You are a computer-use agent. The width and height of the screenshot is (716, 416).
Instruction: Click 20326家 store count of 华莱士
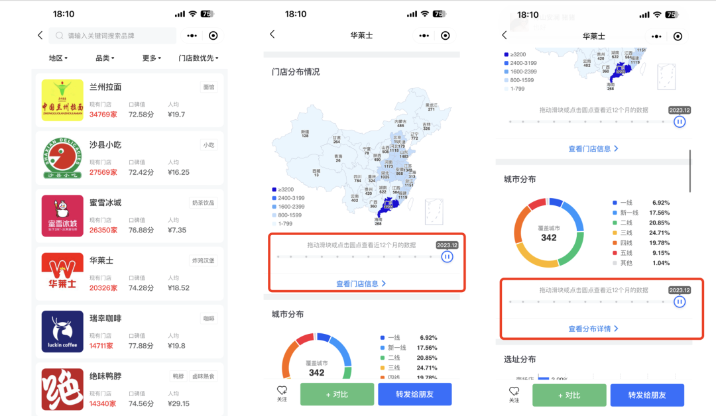coord(103,288)
